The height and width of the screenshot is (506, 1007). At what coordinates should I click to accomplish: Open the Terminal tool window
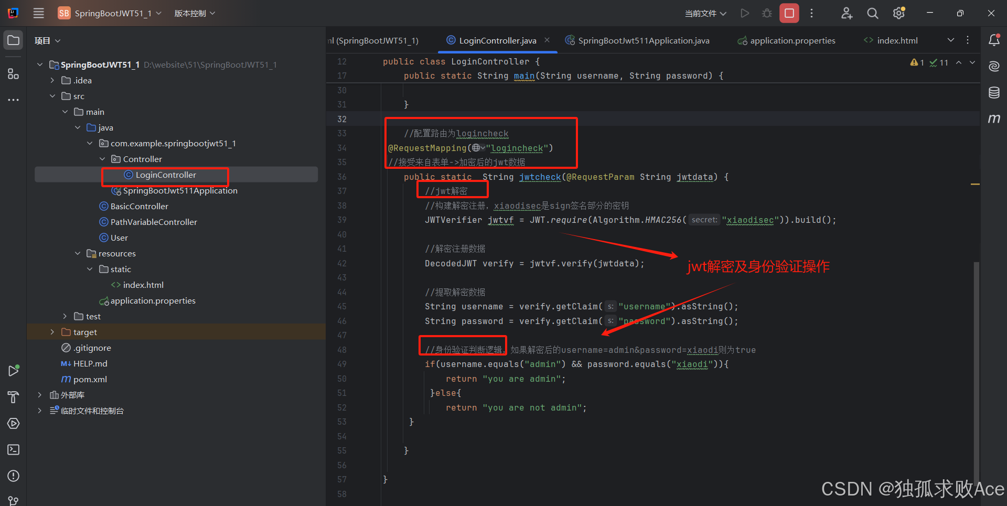tap(14, 449)
